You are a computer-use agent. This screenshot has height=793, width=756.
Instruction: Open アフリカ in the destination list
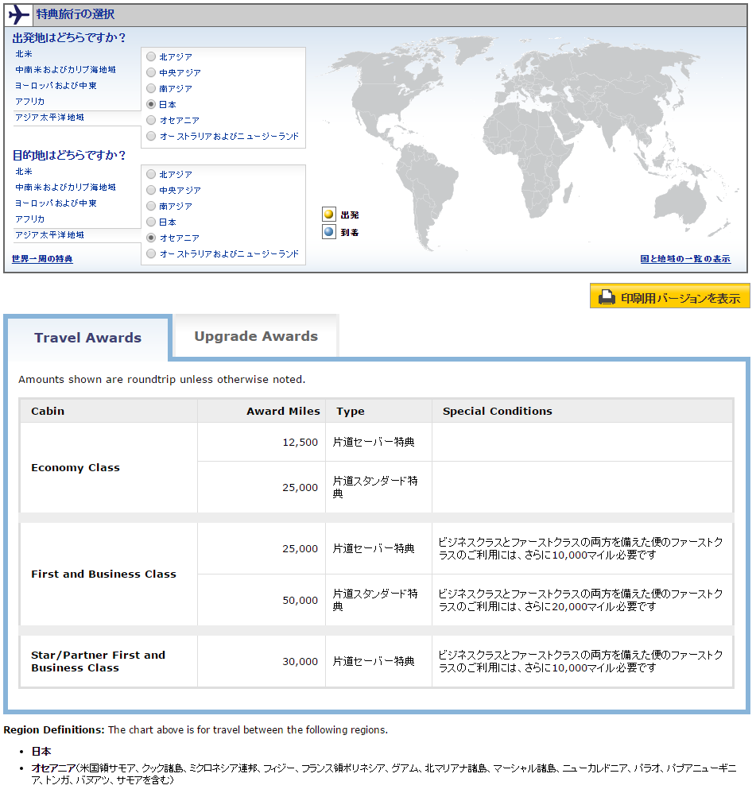pyautogui.click(x=30, y=219)
